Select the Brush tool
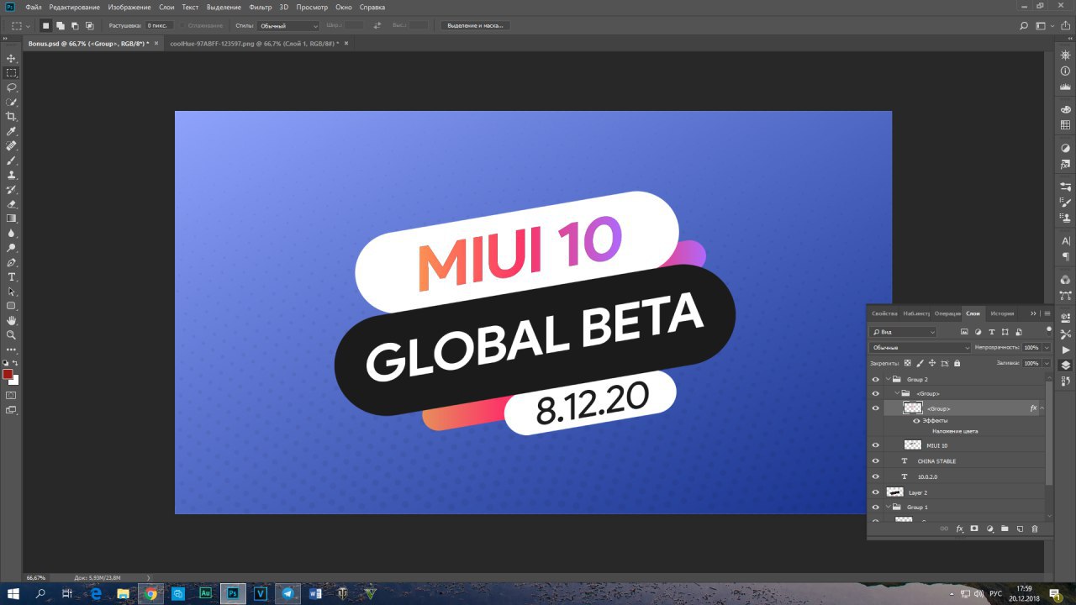This screenshot has width=1076, height=605. pyautogui.click(x=12, y=160)
